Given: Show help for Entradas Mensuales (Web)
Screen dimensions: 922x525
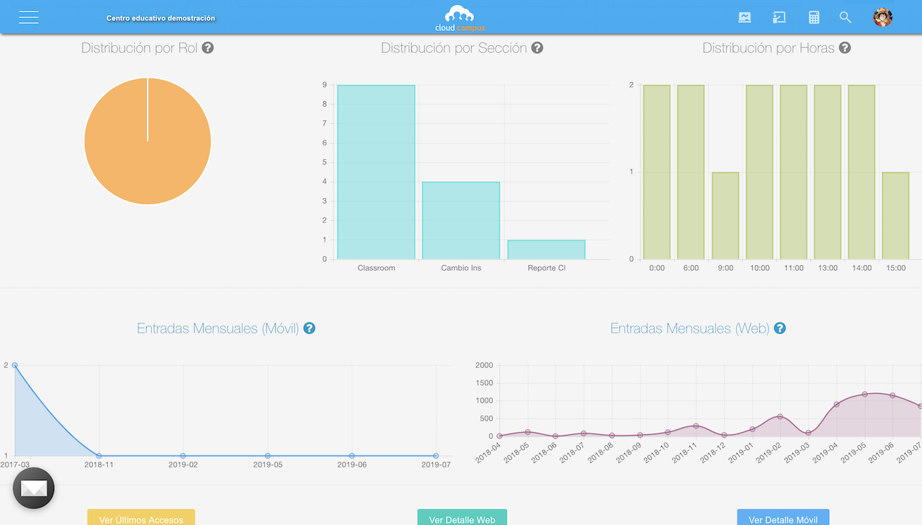Looking at the screenshot, I should pos(779,328).
